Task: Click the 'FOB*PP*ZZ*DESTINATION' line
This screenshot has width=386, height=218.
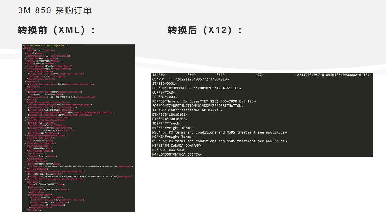Action: tap(198, 106)
